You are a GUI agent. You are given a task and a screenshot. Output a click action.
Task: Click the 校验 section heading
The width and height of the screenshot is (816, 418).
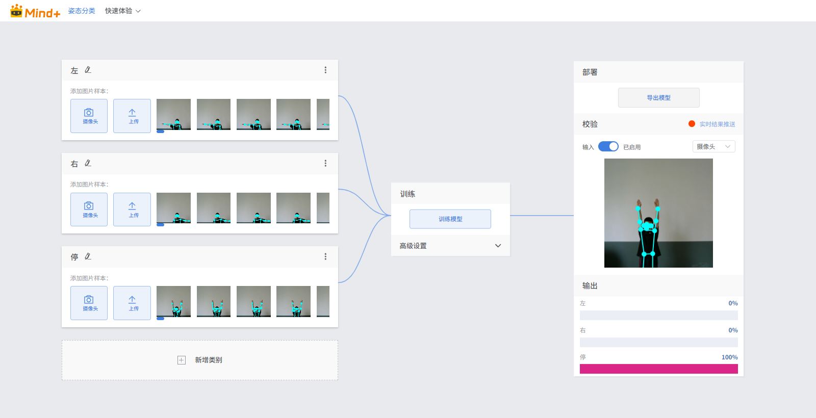(590, 124)
